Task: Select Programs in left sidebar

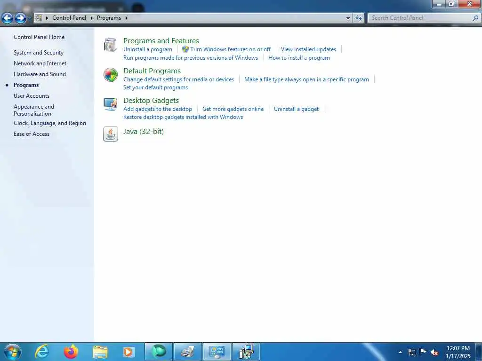Action: [26, 85]
